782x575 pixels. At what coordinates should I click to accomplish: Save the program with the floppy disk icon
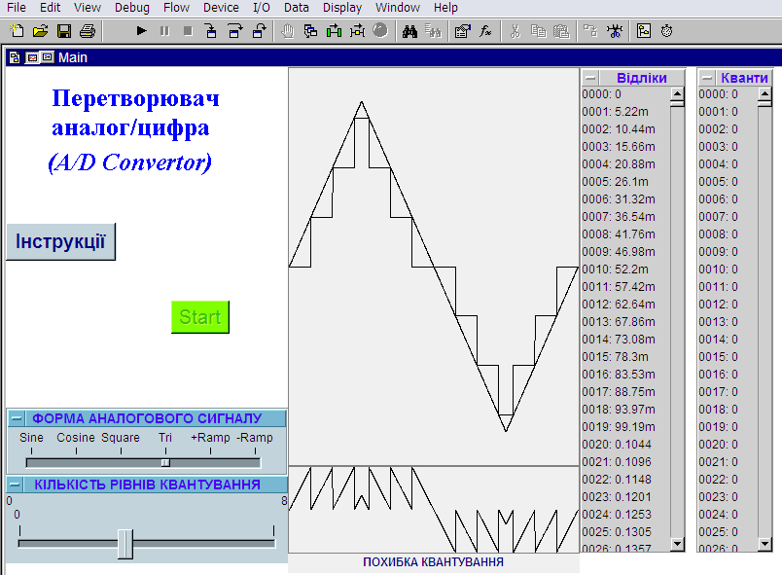click(64, 31)
